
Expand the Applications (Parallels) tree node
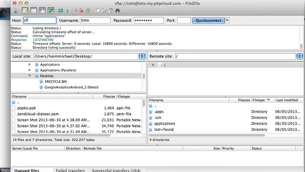(x=30, y=70)
